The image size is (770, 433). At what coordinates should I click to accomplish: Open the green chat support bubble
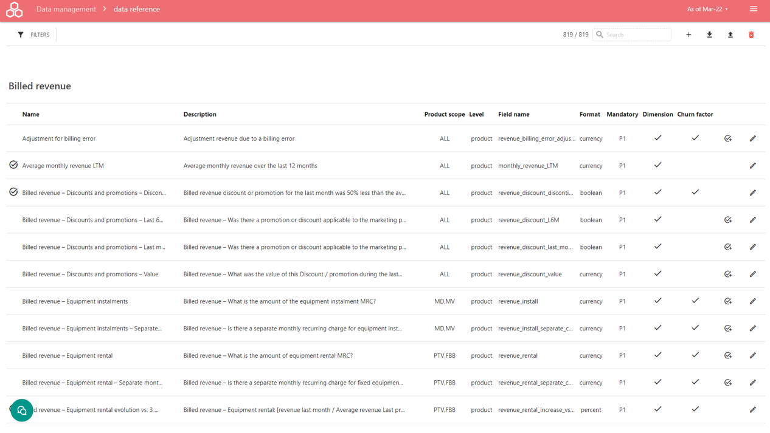[22, 411]
